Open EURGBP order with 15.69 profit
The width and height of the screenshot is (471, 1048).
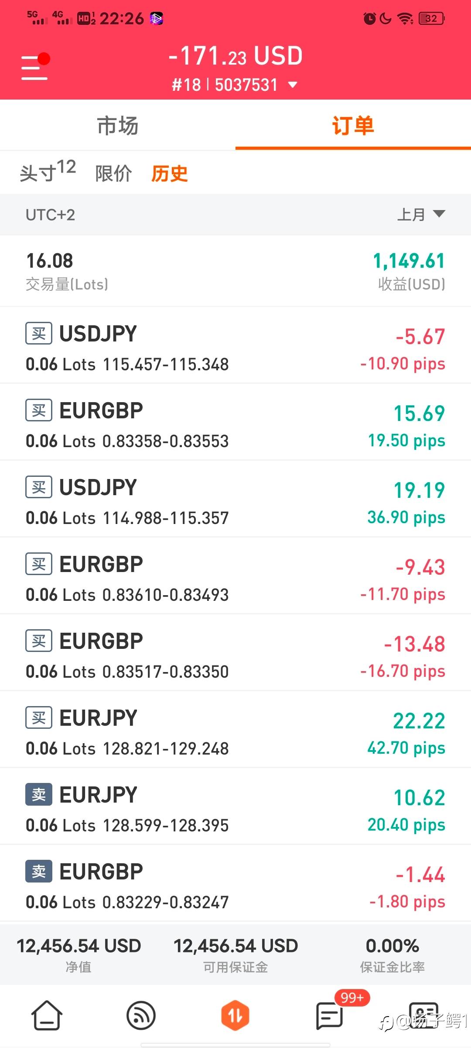(235, 422)
